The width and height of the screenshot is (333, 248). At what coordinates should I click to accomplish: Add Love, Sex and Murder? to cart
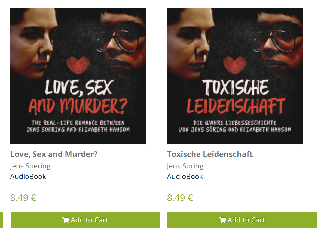coord(85,220)
